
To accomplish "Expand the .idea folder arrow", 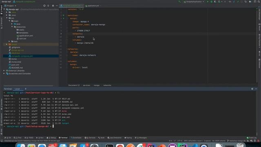I will point(7,12).
